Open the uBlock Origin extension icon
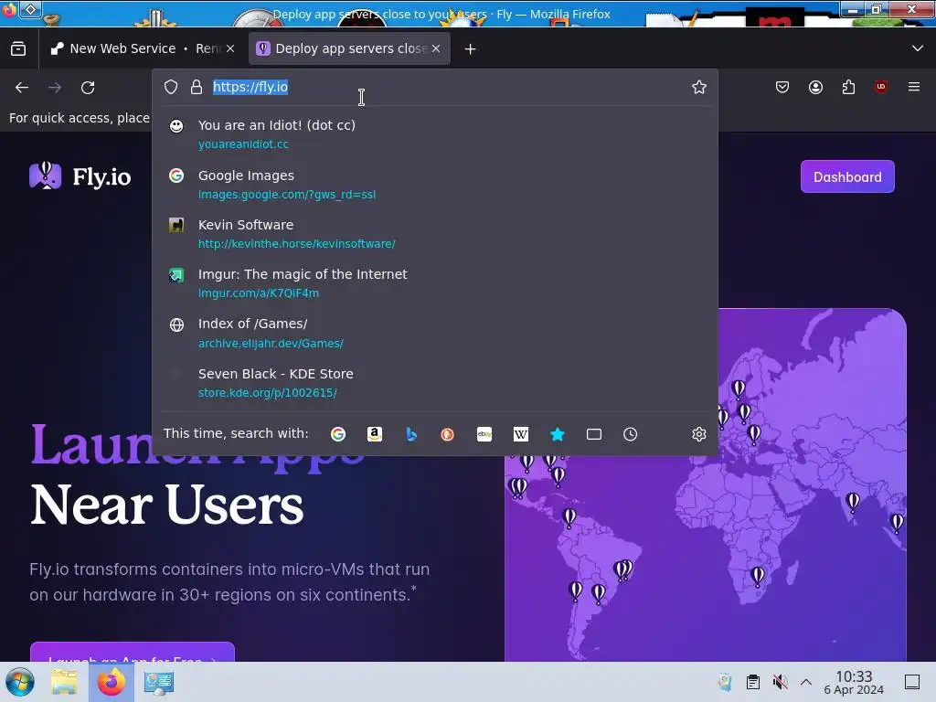The image size is (936, 702). click(x=881, y=87)
